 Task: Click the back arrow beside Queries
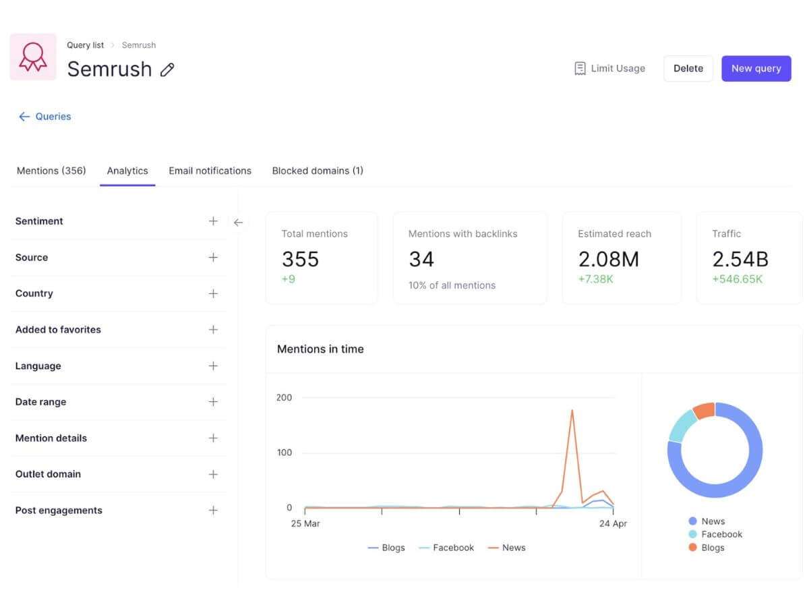point(24,116)
